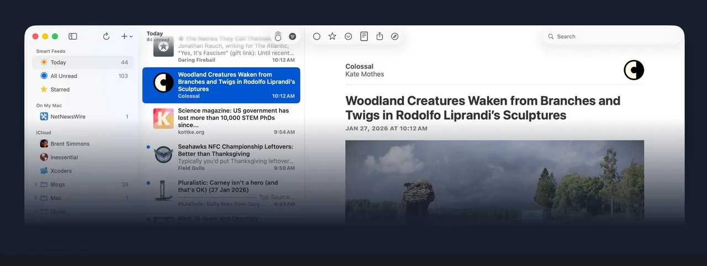Click the article title heading link
The image size is (707, 266).
click(x=483, y=108)
